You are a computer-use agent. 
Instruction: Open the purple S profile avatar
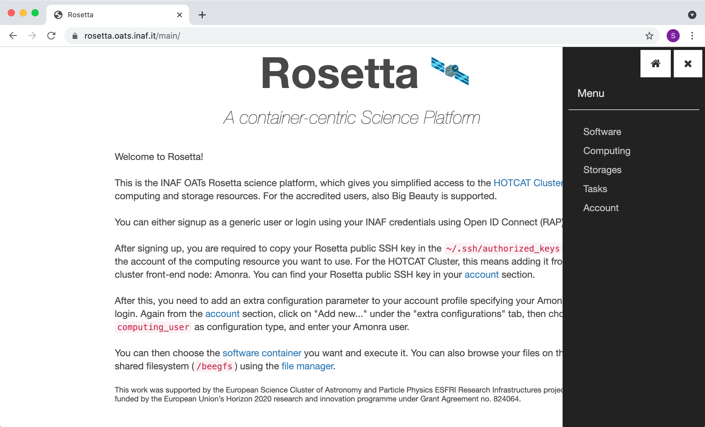(673, 36)
